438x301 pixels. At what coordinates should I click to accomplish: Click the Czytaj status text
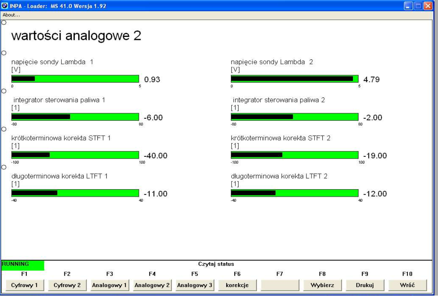(x=216, y=264)
